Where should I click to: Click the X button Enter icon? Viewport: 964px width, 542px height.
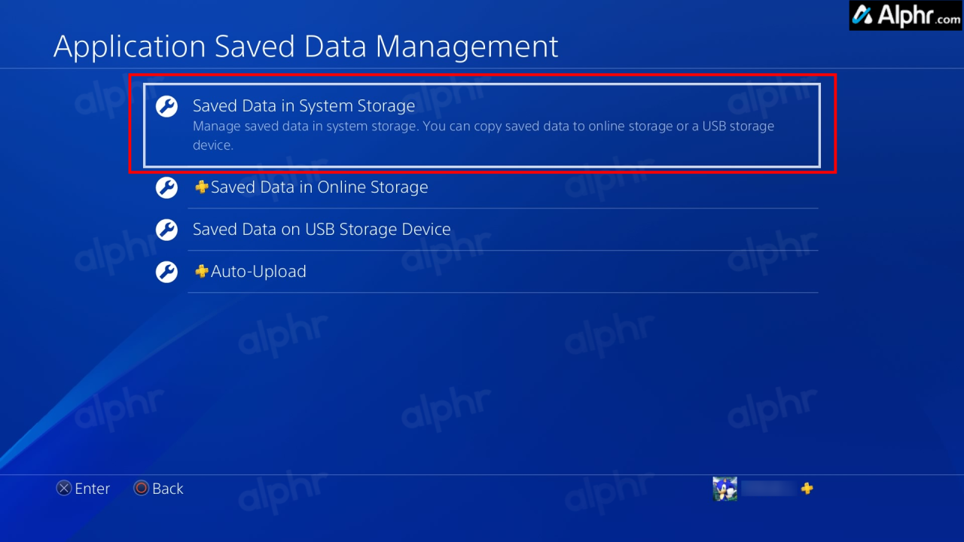[64, 488]
